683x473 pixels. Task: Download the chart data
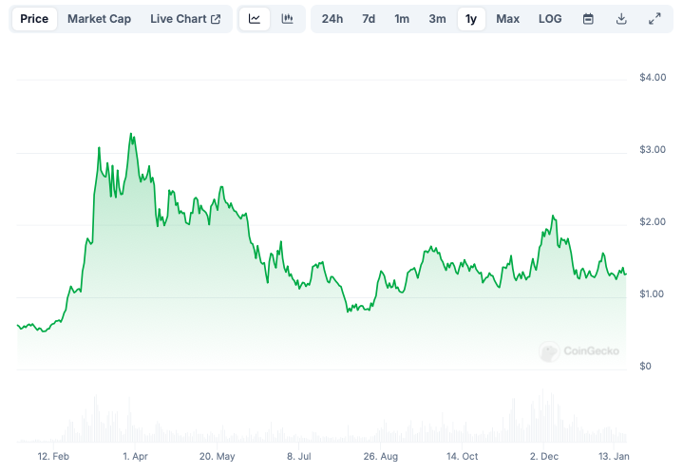(621, 19)
